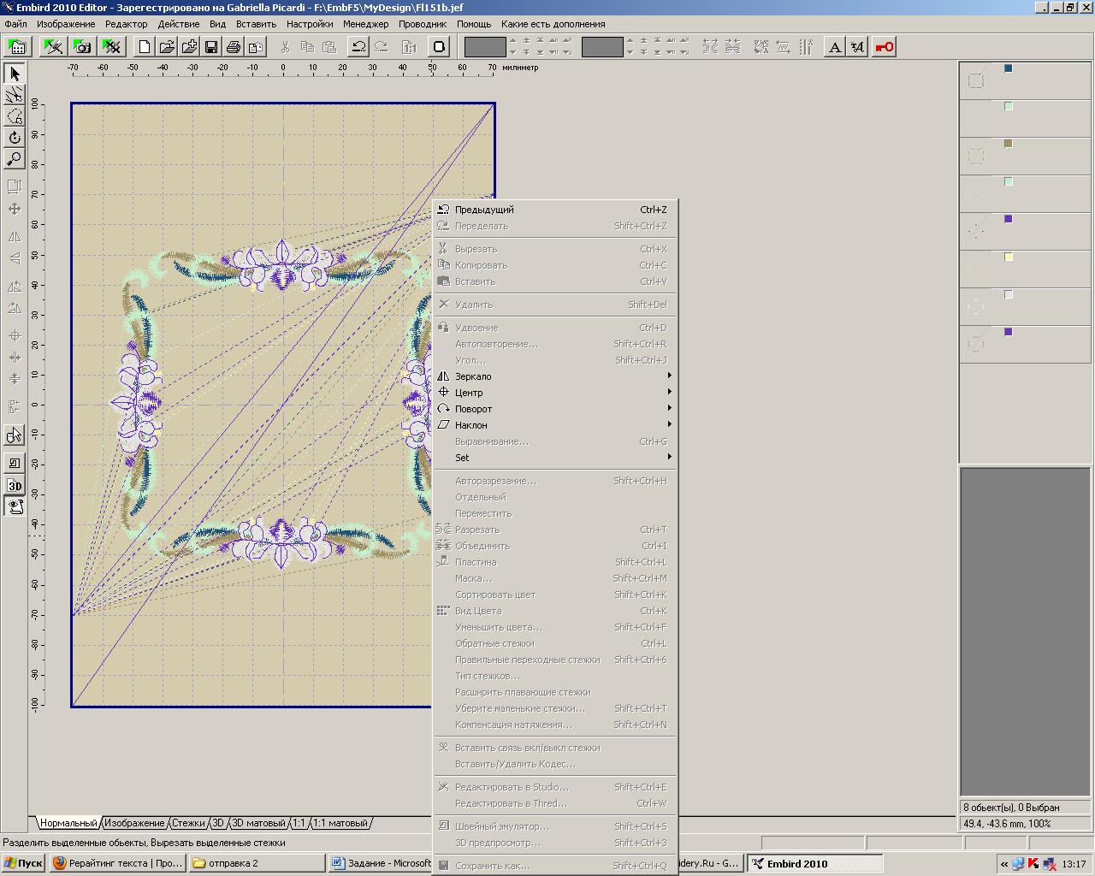Activate the magnifier zoom tool
The width and height of the screenshot is (1095, 876).
coord(15,158)
